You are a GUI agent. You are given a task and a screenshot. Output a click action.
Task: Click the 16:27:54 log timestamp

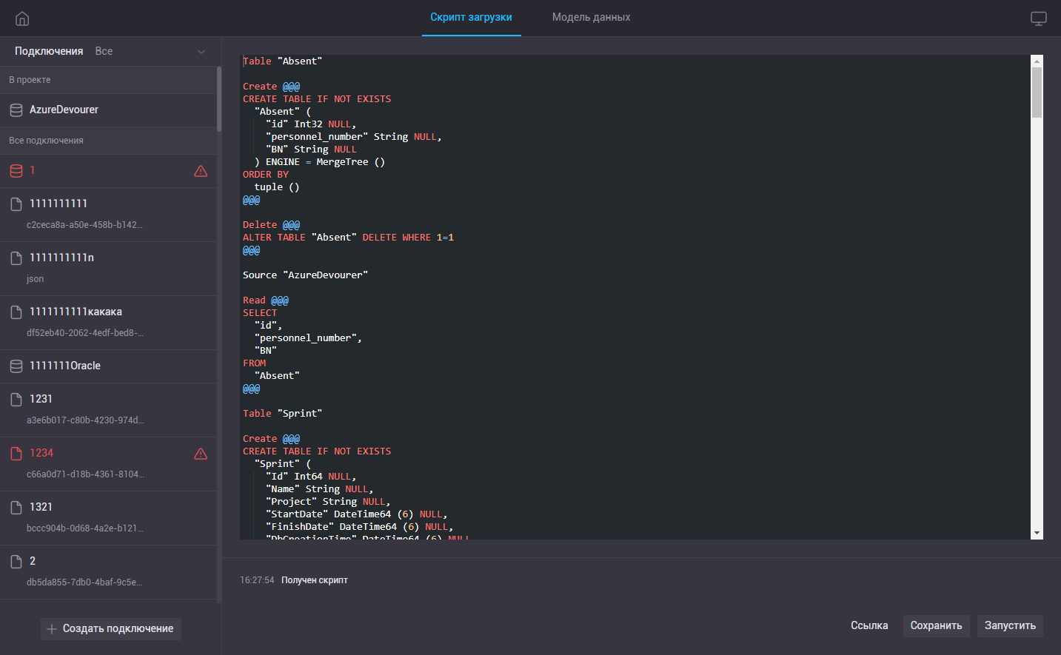tap(257, 580)
